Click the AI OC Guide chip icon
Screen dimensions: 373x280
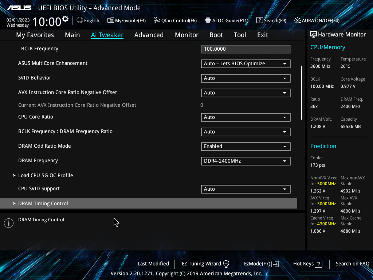(x=208, y=20)
